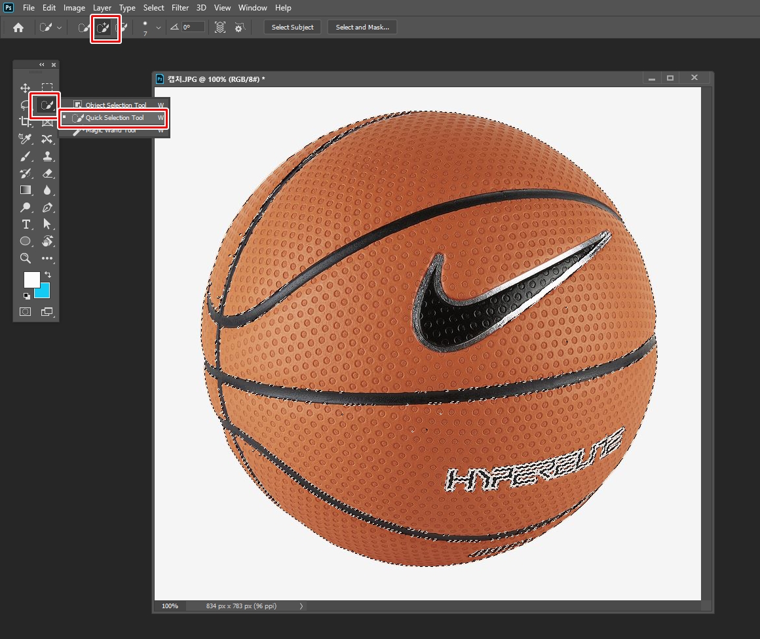Click the brush angle input field
Image resolution: width=760 pixels, height=639 pixels.
193,27
